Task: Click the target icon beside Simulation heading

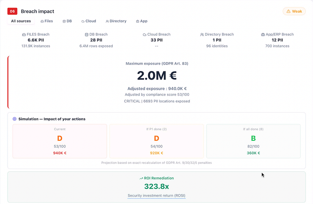Action: [15, 119]
